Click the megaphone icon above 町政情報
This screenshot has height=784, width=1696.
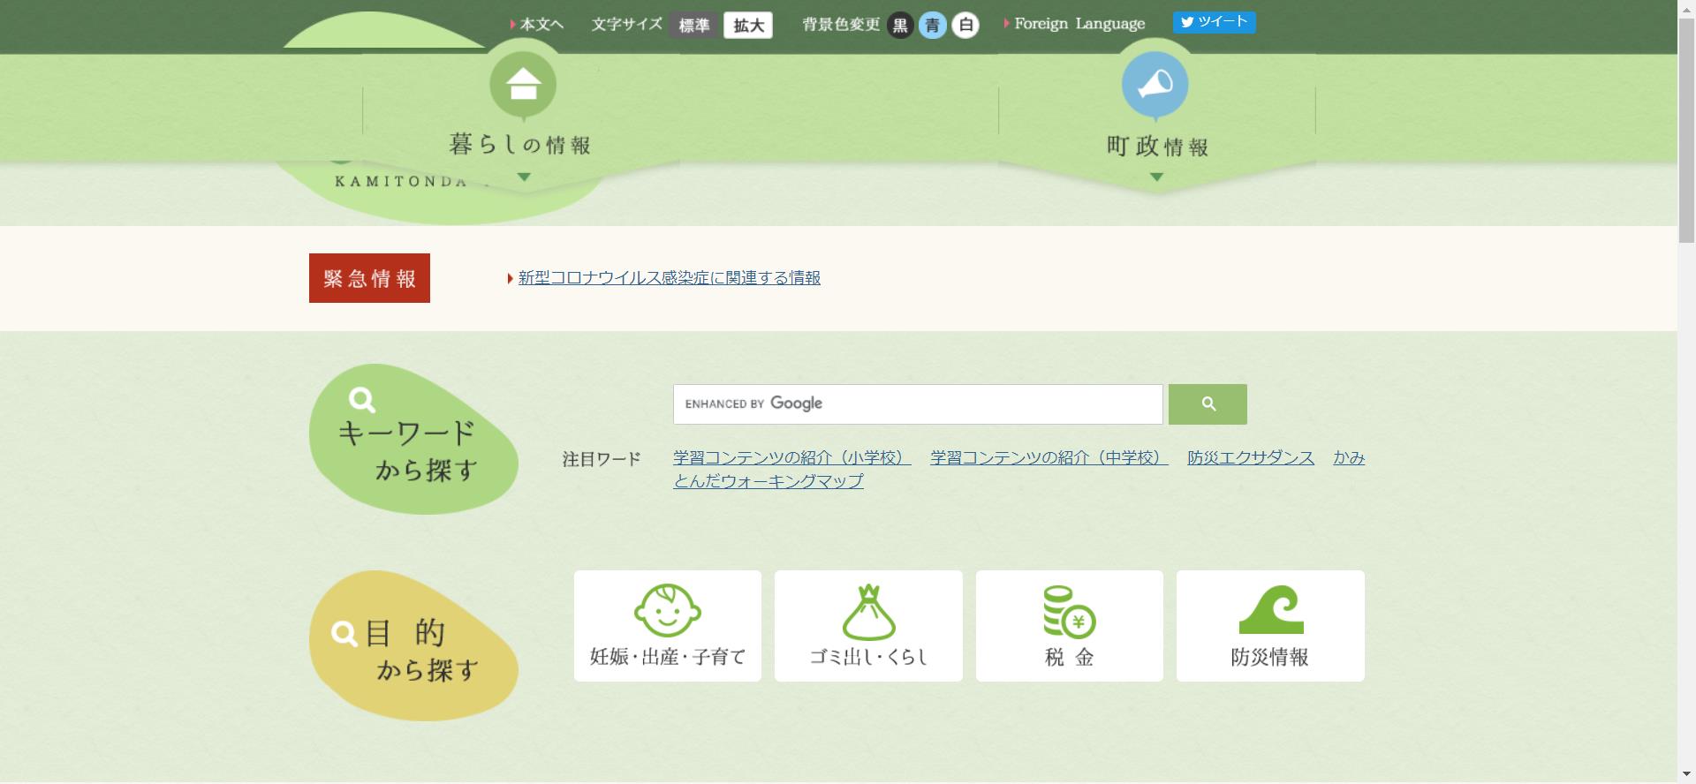tap(1155, 85)
